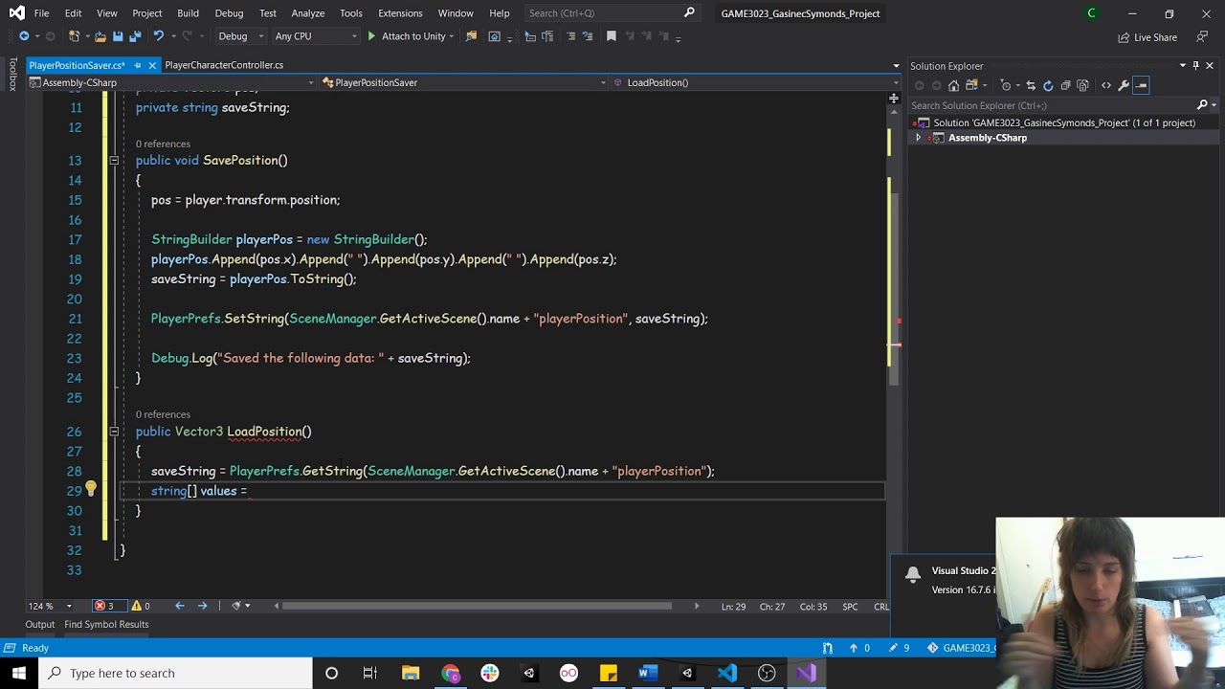Collapse the LoadPosition method outline

pyautogui.click(x=113, y=432)
